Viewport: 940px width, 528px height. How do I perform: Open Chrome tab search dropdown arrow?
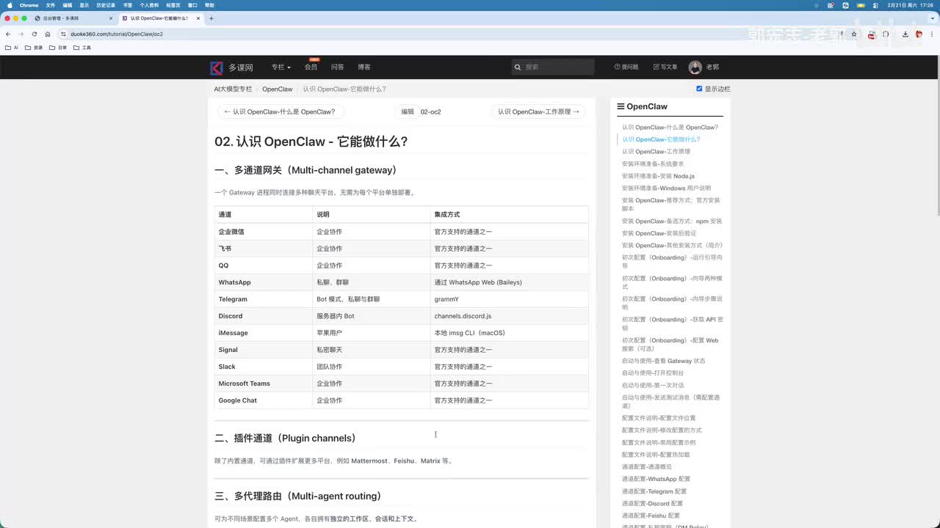[x=931, y=18]
